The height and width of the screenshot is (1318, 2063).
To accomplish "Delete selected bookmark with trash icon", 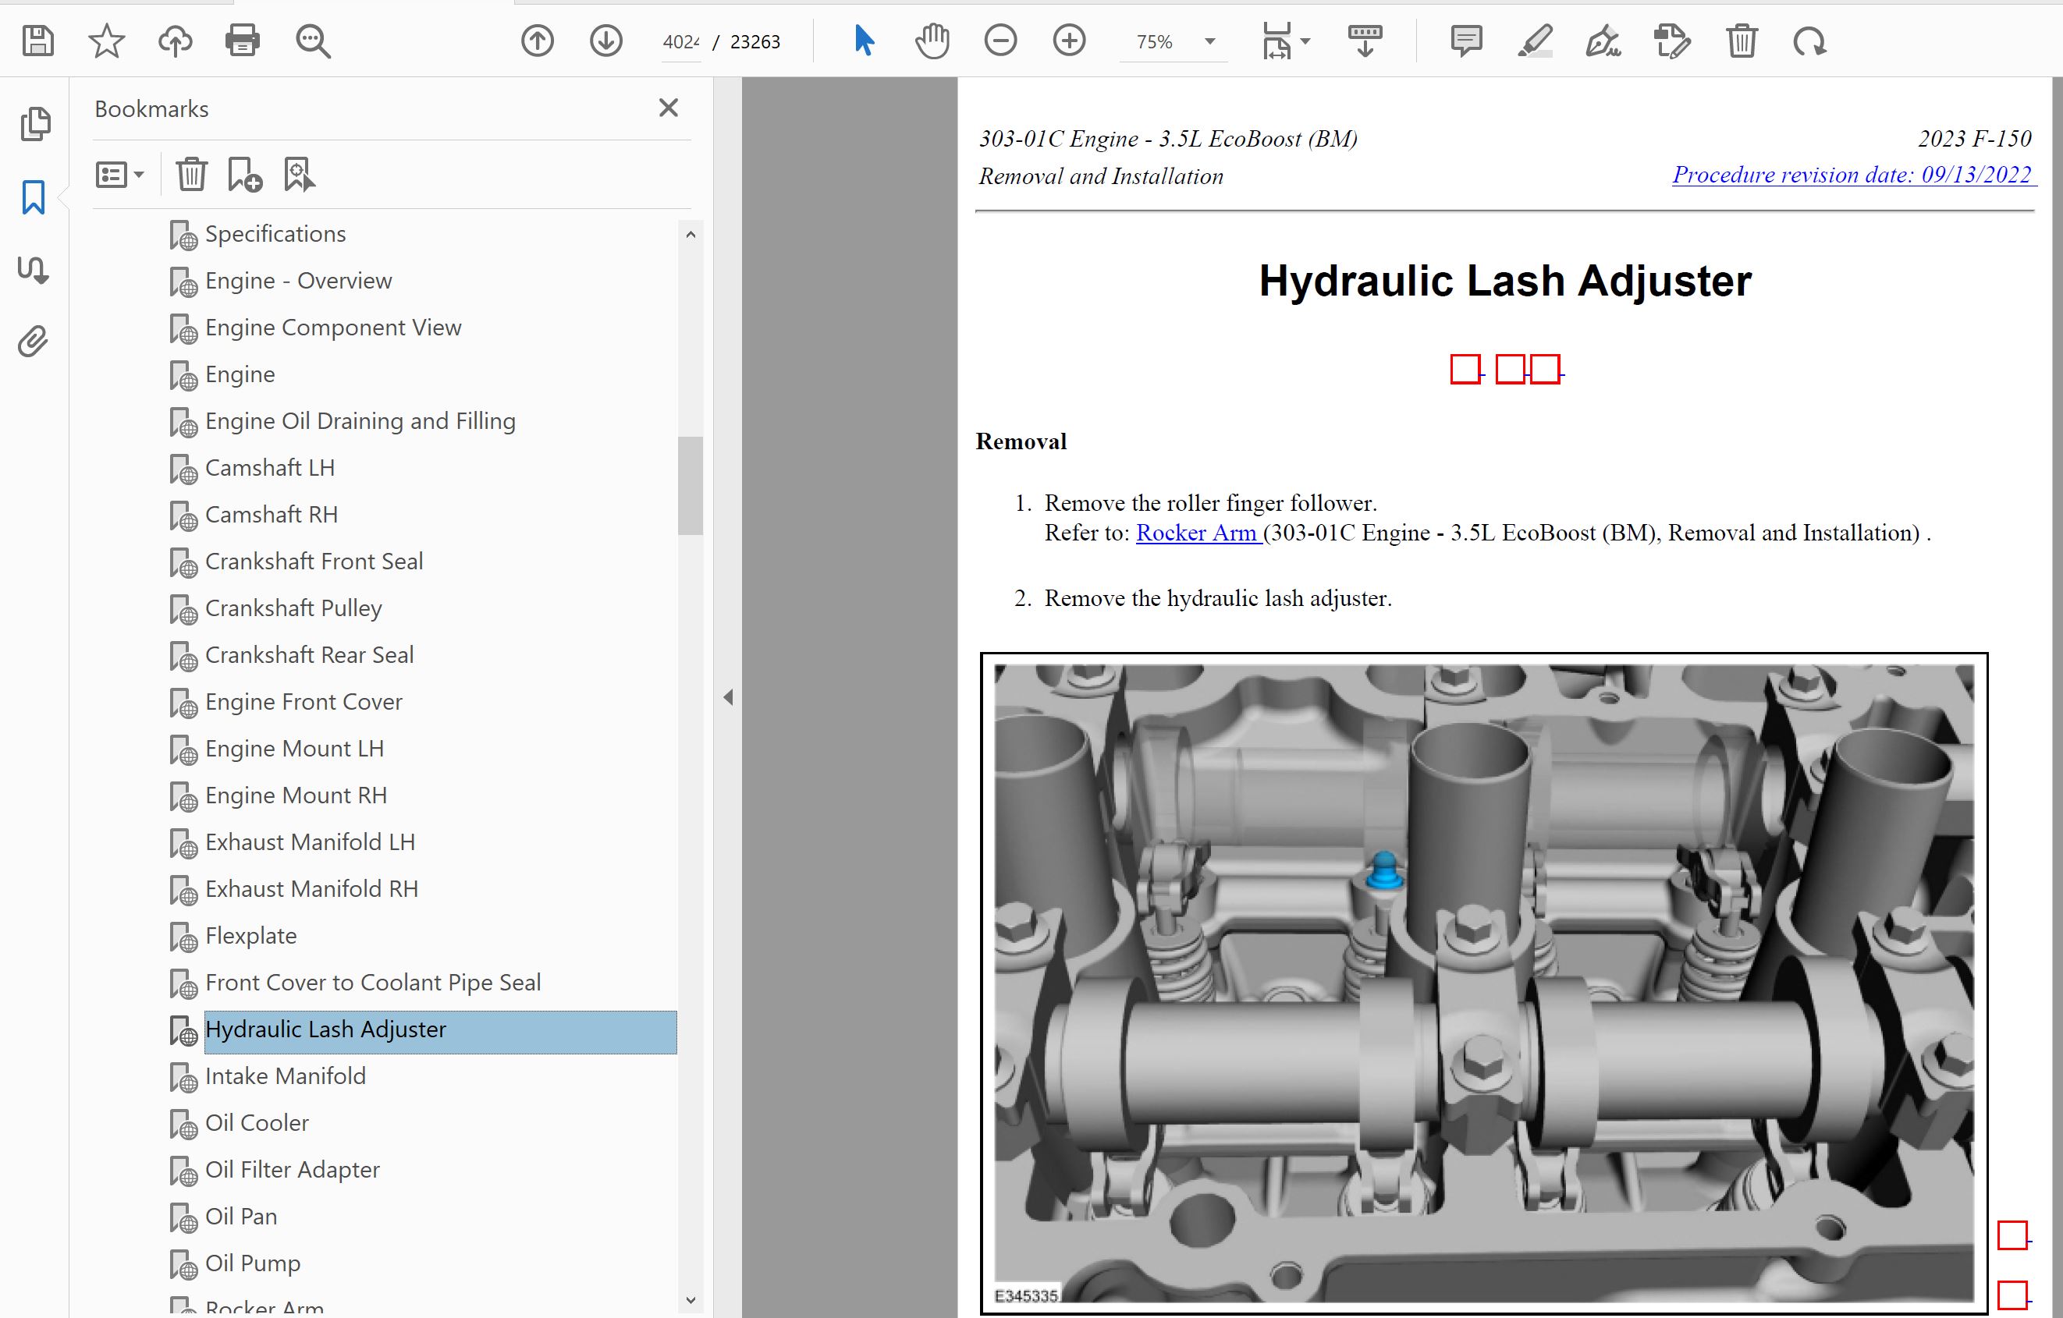I will click(191, 175).
